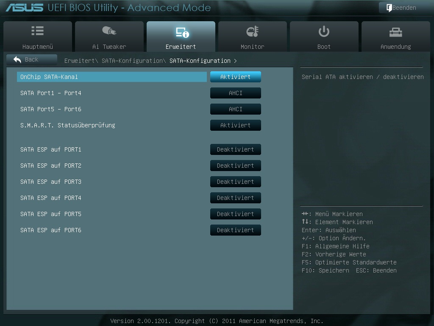Viewport: 434px width, 326px height.
Task: Click the Anwendung toolbox icon
Action: (395, 32)
